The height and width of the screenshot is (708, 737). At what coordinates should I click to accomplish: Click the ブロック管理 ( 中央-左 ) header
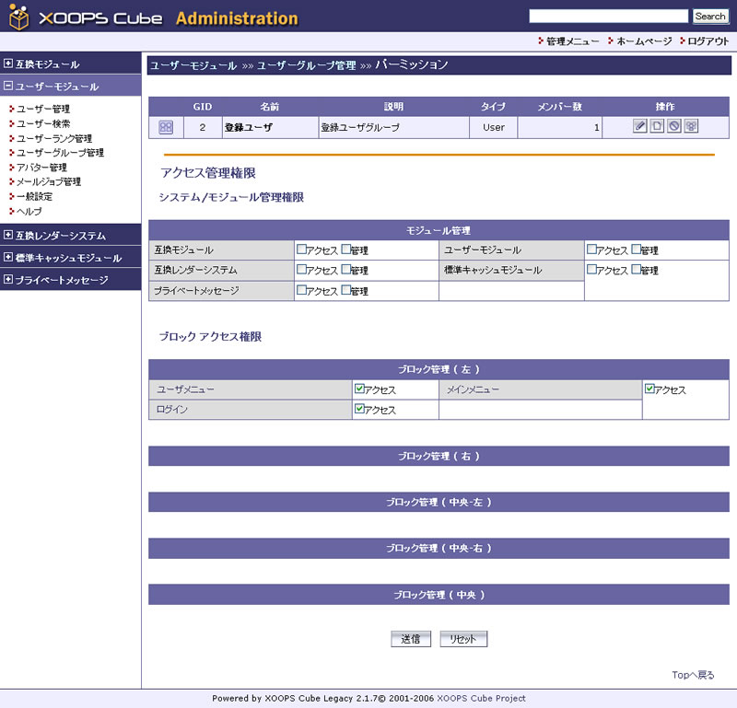(x=439, y=502)
